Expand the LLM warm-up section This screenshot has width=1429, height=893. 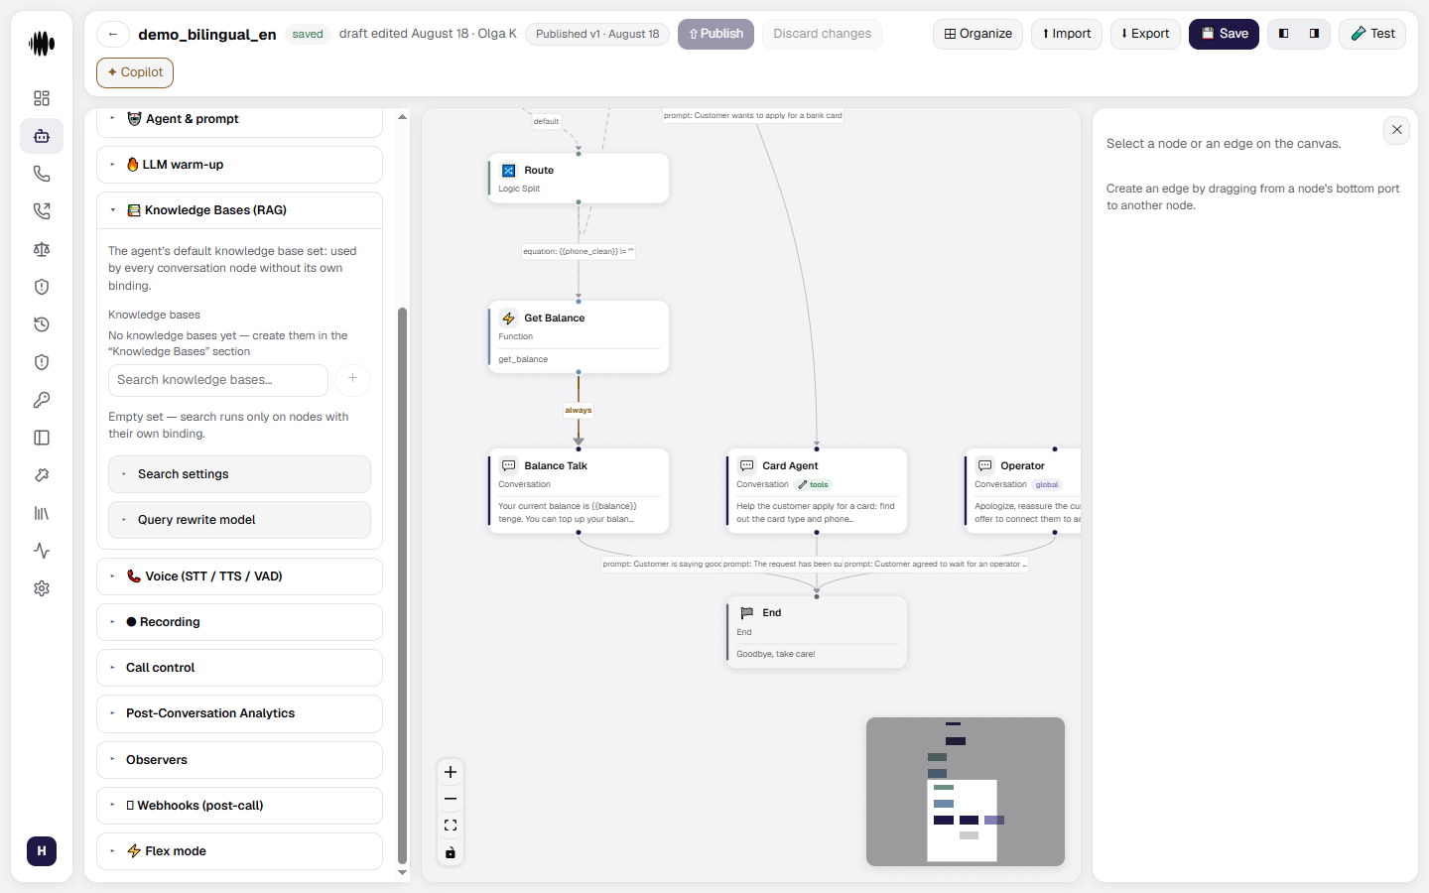pyautogui.click(x=239, y=165)
